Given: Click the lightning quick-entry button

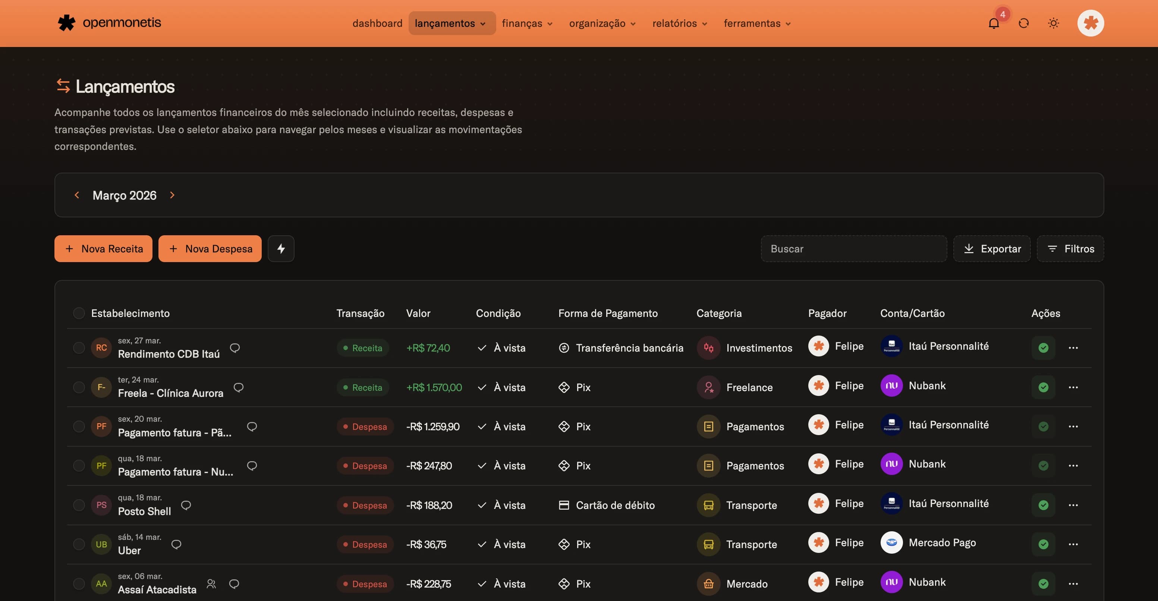Looking at the screenshot, I should (x=281, y=249).
